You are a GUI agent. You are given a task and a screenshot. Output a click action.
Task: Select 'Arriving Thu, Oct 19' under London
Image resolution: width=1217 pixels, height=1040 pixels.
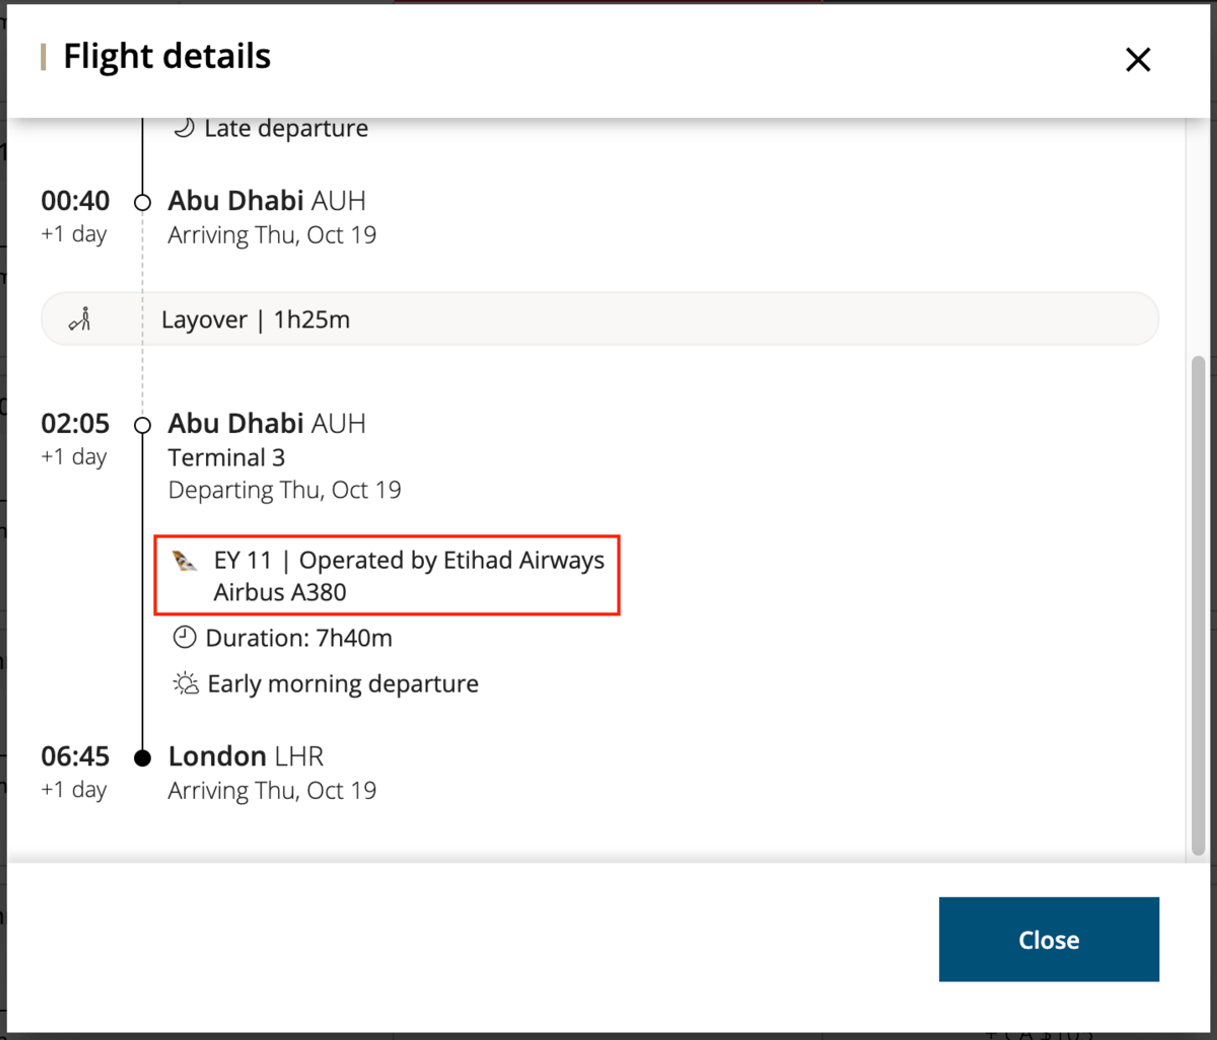click(272, 790)
